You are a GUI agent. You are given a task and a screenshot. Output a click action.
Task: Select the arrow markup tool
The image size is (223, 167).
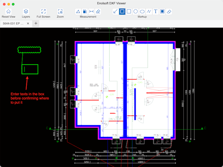pos(115,11)
